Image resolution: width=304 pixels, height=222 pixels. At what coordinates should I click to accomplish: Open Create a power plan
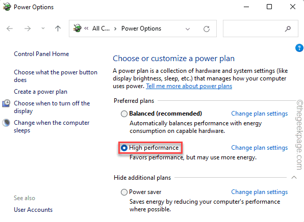pos(40,92)
